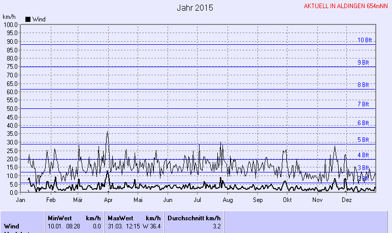Click the MaxWert column header
392x233 pixels.
coord(120,217)
